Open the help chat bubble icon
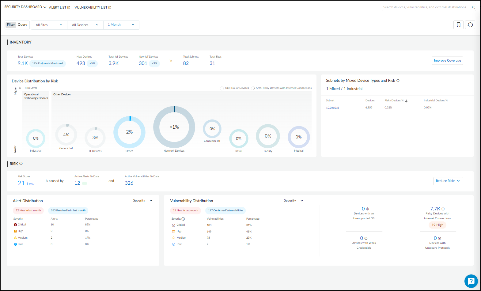481x291 pixels. click(x=471, y=281)
